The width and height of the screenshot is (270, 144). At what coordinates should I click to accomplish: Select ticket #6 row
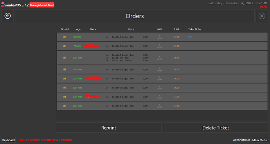click(162, 106)
